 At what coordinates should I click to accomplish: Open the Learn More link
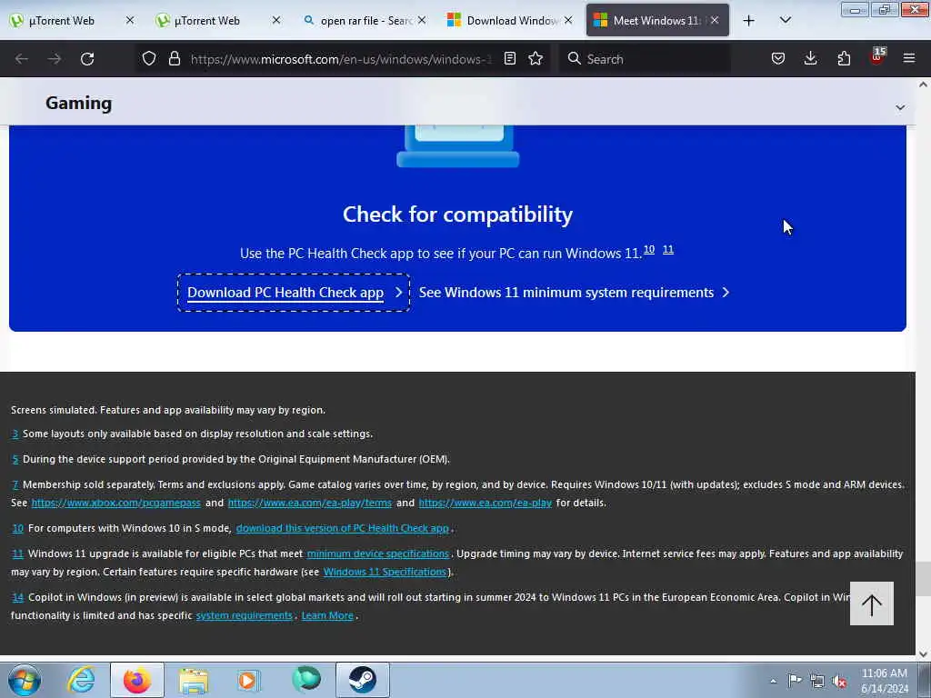tap(327, 615)
